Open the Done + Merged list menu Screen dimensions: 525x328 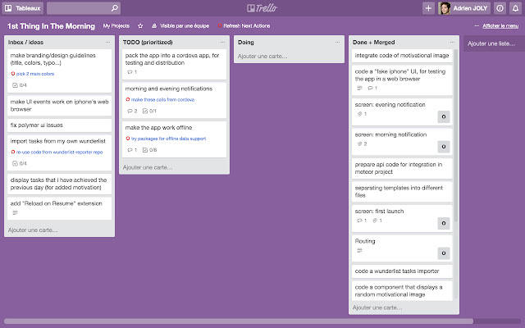[452, 42]
